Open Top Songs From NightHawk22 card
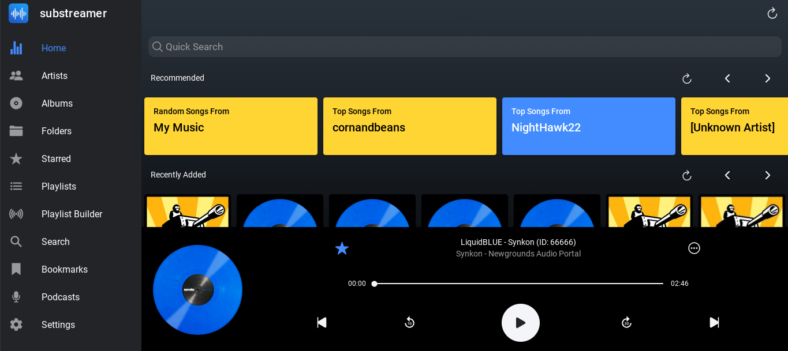 (x=588, y=126)
